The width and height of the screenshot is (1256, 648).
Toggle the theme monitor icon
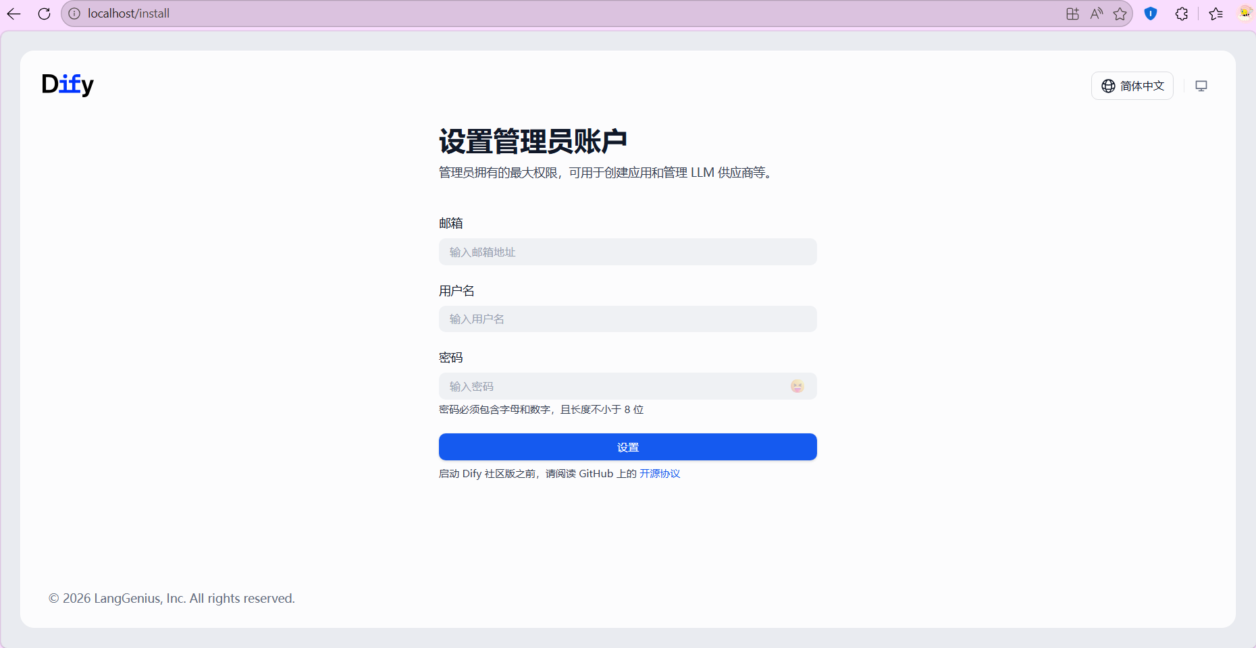1201,86
